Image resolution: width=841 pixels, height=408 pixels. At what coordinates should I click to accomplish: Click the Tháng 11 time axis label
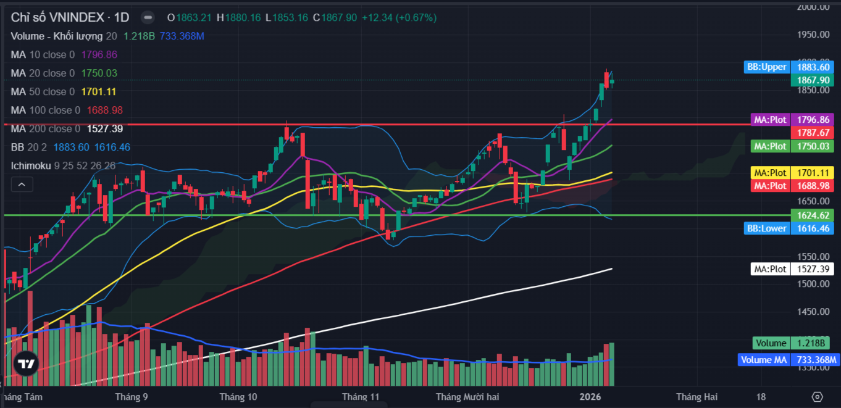pyautogui.click(x=360, y=397)
